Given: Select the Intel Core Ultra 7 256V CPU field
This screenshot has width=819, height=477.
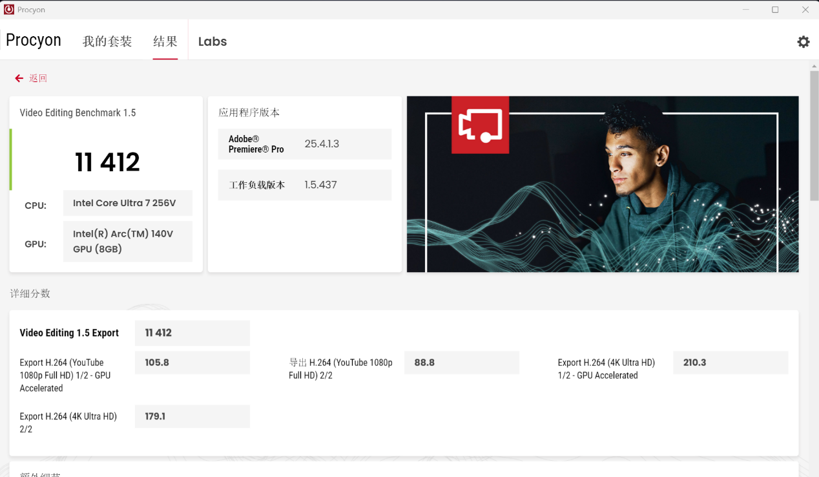Looking at the screenshot, I should pyautogui.click(x=127, y=203).
